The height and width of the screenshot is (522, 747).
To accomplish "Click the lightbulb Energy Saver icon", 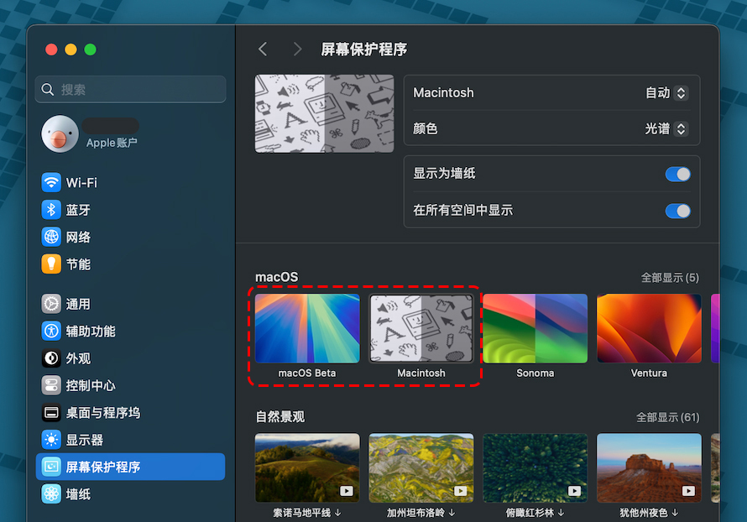I will pyautogui.click(x=51, y=264).
